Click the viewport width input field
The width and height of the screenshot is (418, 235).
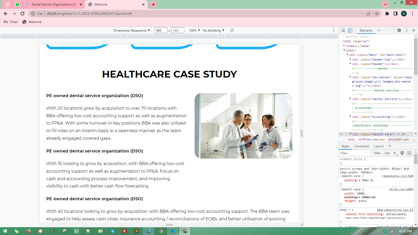(x=160, y=31)
